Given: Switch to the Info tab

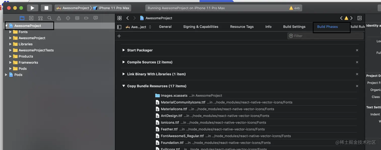Looking at the screenshot, I should tap(268, 27).
